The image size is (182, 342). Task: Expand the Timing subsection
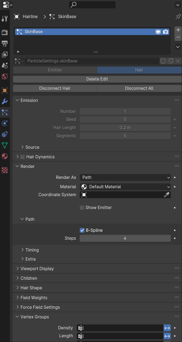(32, 250)
